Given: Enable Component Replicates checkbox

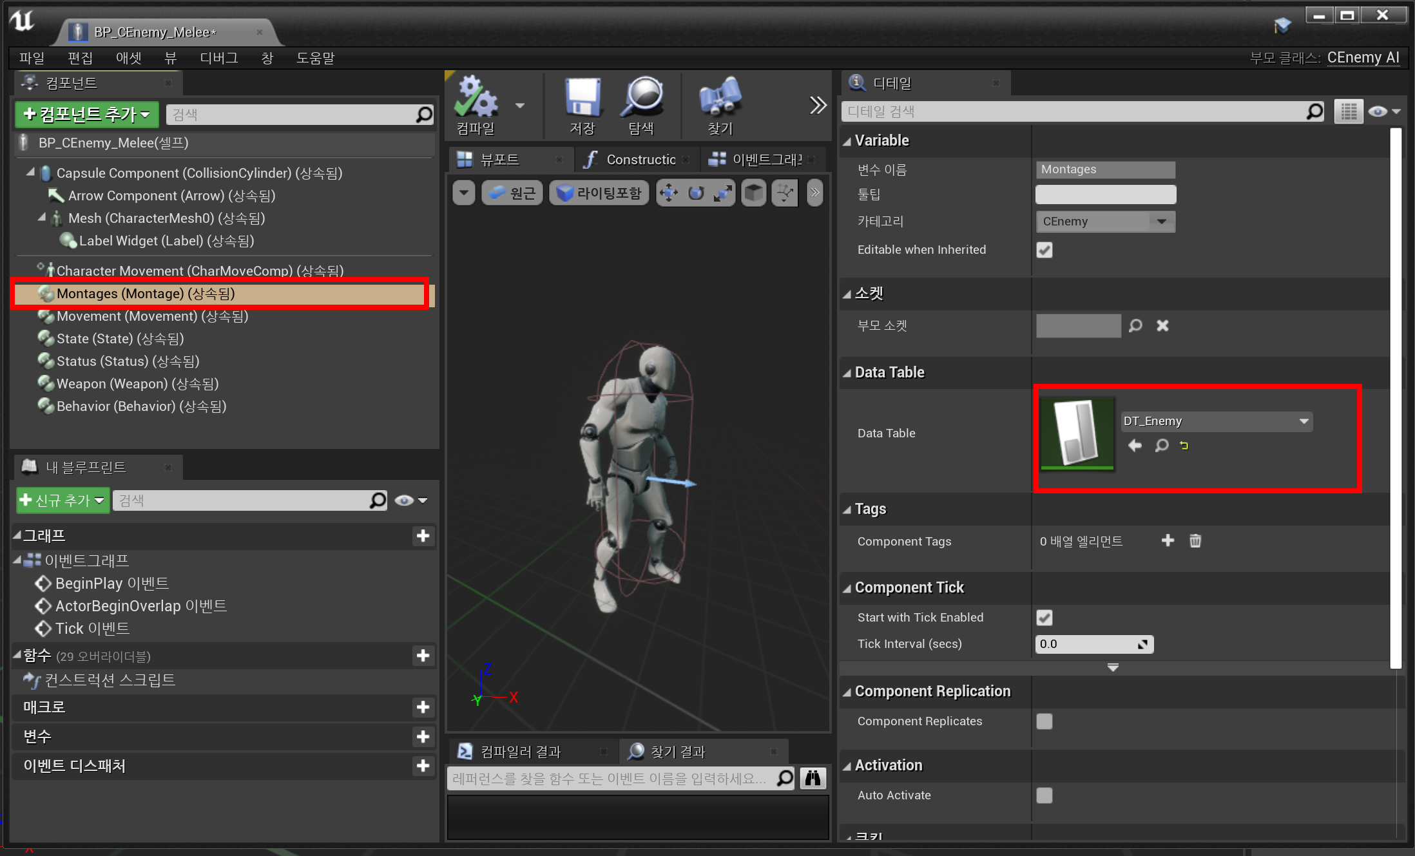Looking at the screenshot, I should [x=1044, y=721].
